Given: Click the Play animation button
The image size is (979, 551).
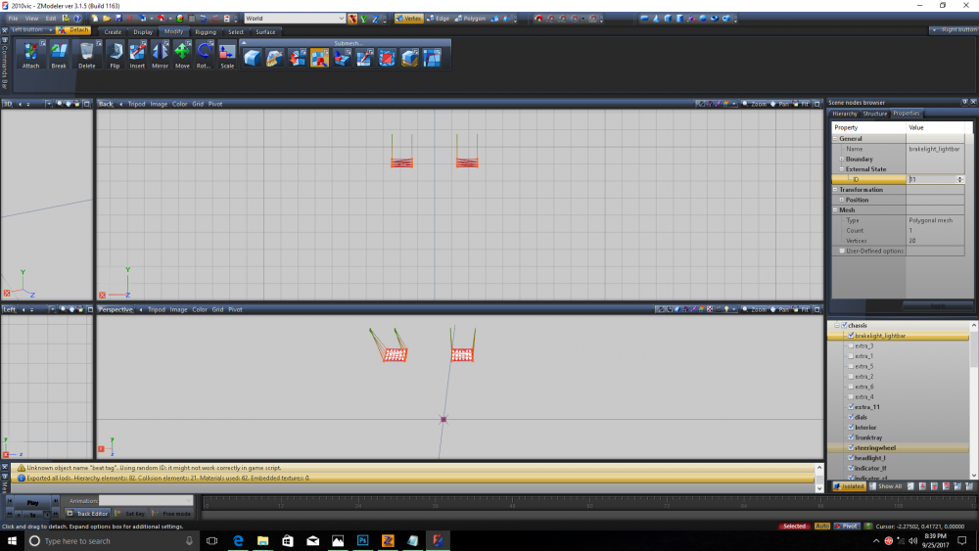Looking at the screenshot, I should [32, 502].
